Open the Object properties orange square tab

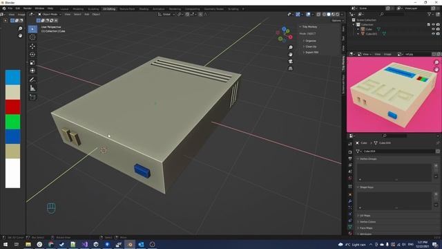click(x=350, y=195)
